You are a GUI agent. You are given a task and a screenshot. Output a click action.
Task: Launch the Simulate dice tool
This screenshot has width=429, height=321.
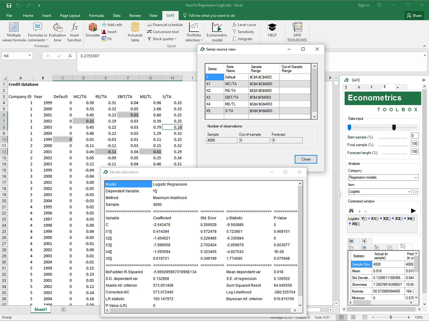93,30
